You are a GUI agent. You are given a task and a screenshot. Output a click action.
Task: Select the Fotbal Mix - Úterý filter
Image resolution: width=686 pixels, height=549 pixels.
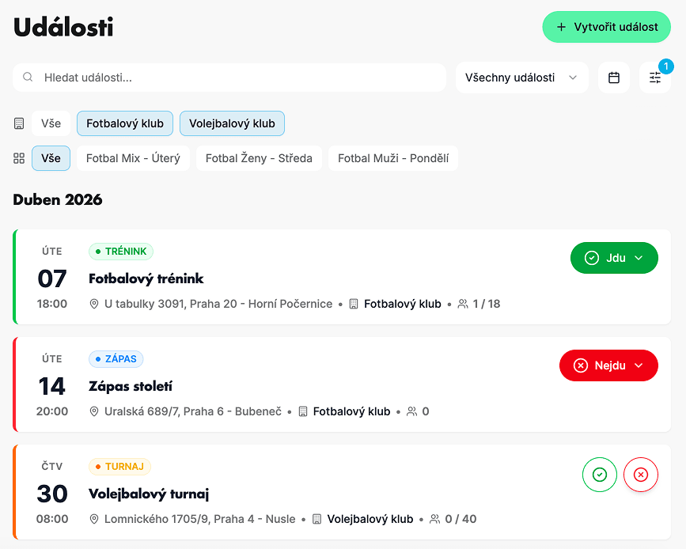coord(133,158)
